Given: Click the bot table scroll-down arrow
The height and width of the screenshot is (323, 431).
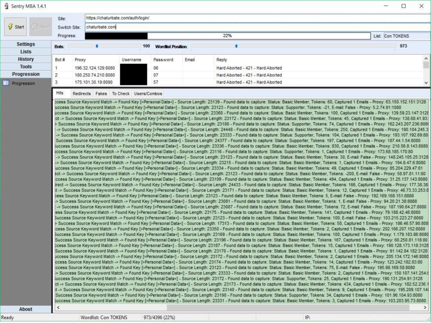Looking at the screenshot, I should click(x=426, y=82).
